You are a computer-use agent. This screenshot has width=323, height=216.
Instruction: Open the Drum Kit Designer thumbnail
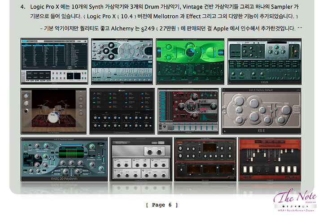pos(53,111)
